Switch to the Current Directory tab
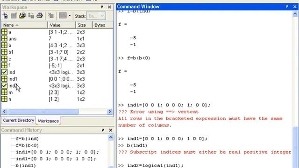This screenshot has width=299, height=168. [19, 120]
